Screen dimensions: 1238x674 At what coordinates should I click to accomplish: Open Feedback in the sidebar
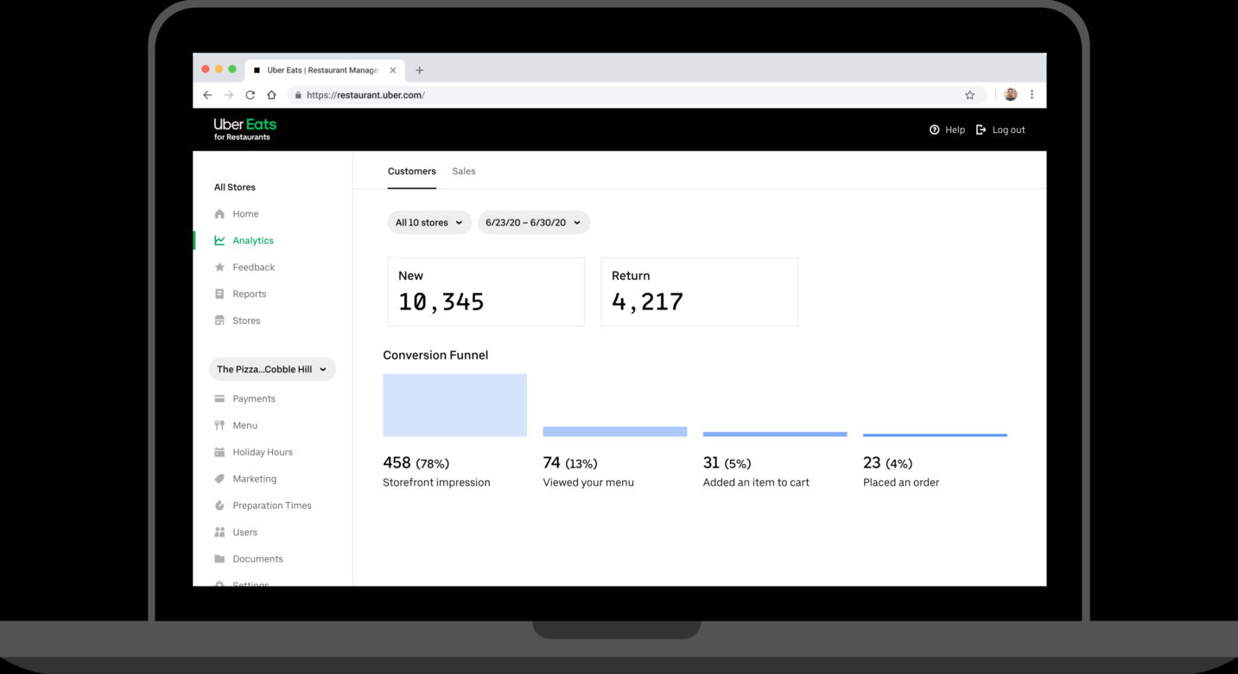[254, 267]
